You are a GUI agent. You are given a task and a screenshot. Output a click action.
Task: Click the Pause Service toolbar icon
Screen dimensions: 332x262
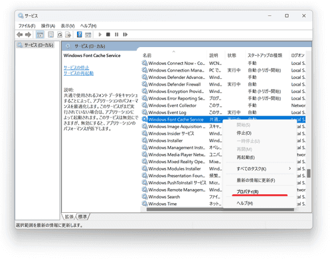(x=116, y=34)
